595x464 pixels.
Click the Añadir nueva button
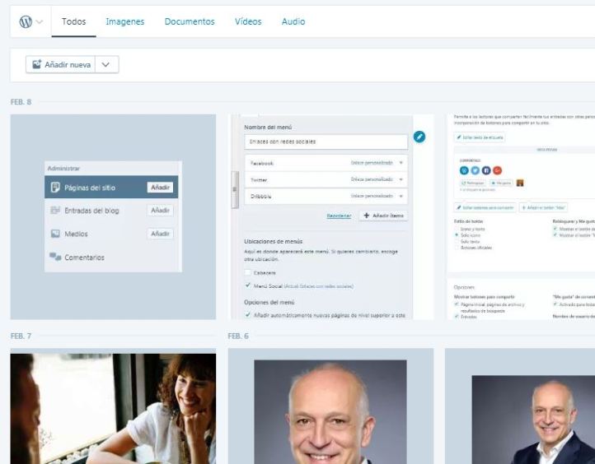point(61,64)
